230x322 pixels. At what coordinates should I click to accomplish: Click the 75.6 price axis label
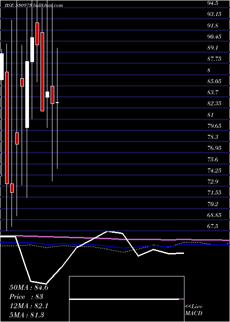pyautogui.click(x=213, y=159)
